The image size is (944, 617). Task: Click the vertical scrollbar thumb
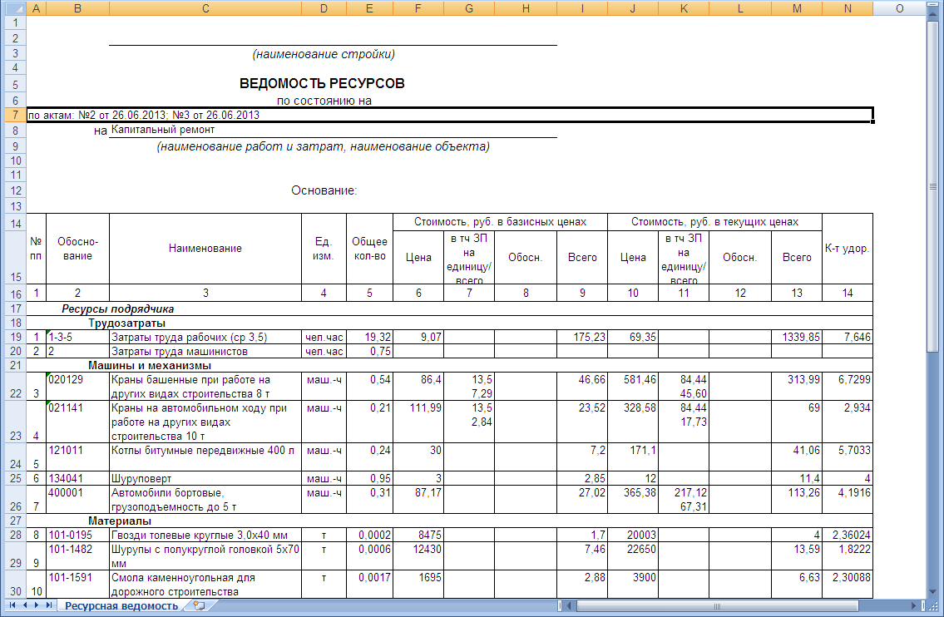933,186
